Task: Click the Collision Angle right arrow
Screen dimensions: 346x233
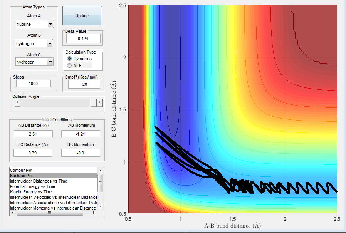Action: (100, 102)
